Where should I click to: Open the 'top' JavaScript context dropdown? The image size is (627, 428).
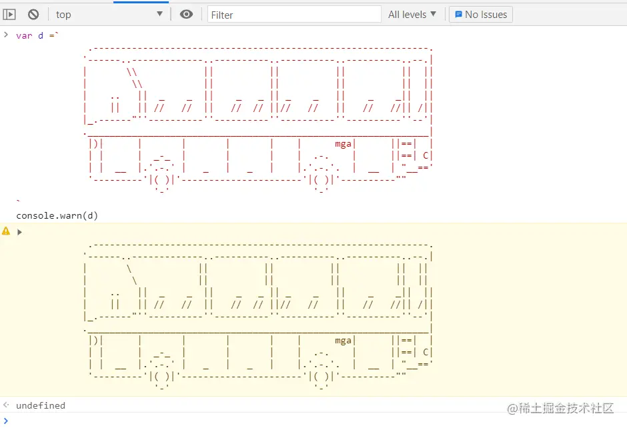pyautogui.click(x=109, y=15)
